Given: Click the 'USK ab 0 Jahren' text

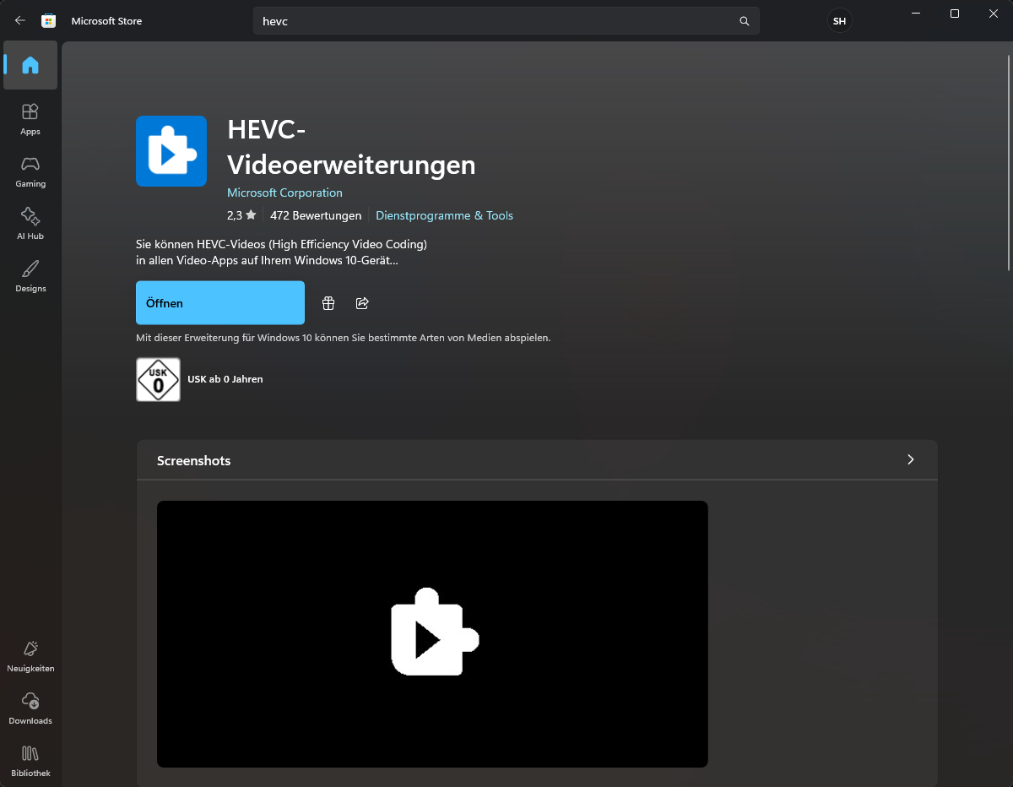Looking at the screenshot, I should (225, 379).
